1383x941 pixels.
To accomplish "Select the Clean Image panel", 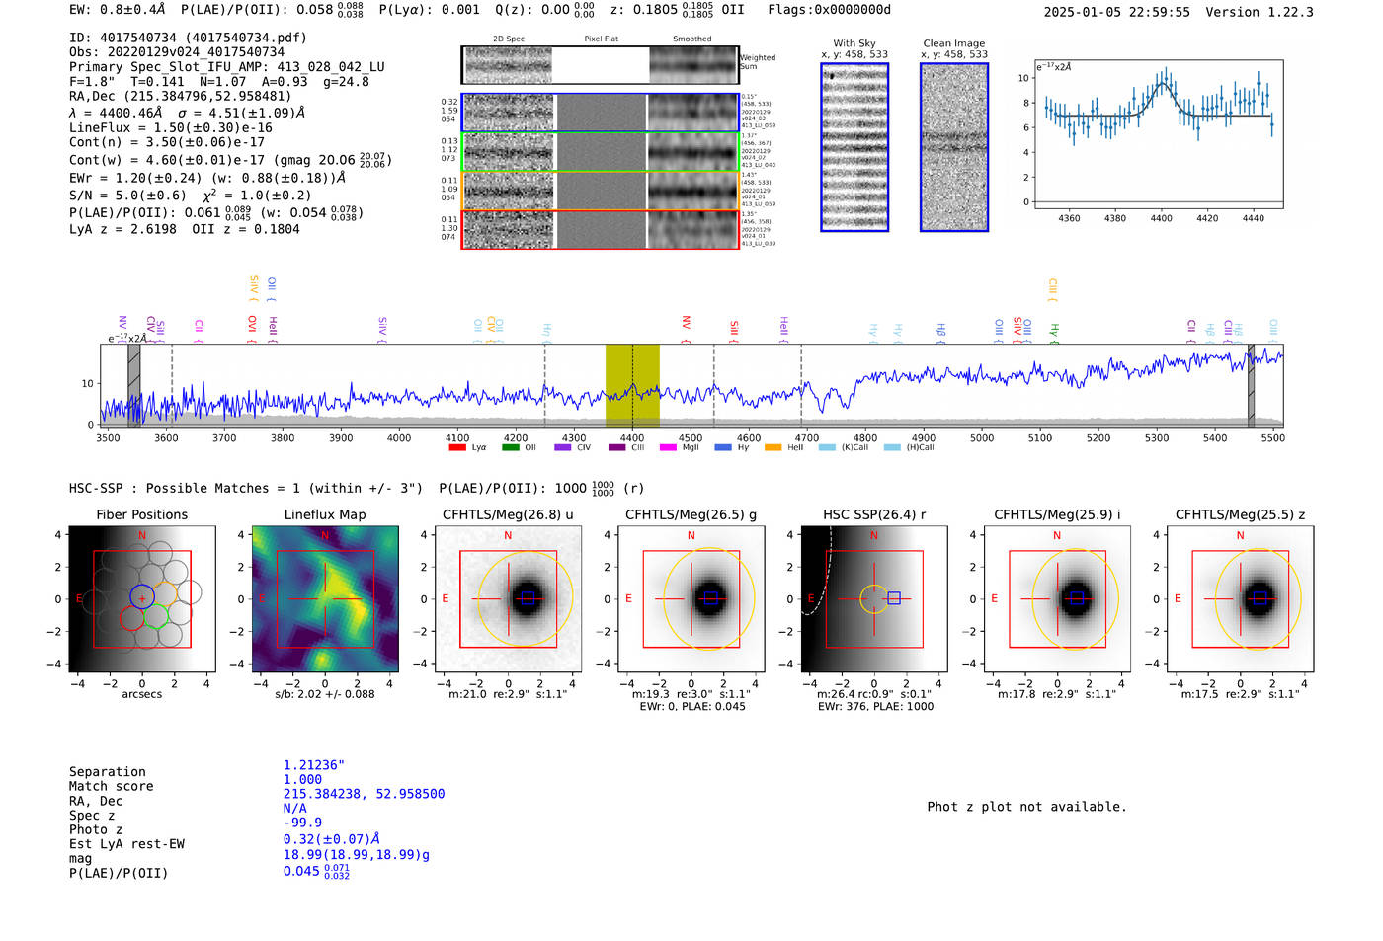I will click(954, 147).
